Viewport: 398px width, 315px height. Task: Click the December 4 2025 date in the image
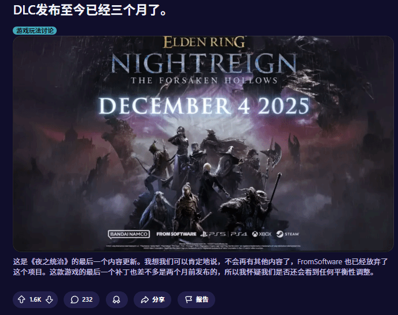pos(204,106)
